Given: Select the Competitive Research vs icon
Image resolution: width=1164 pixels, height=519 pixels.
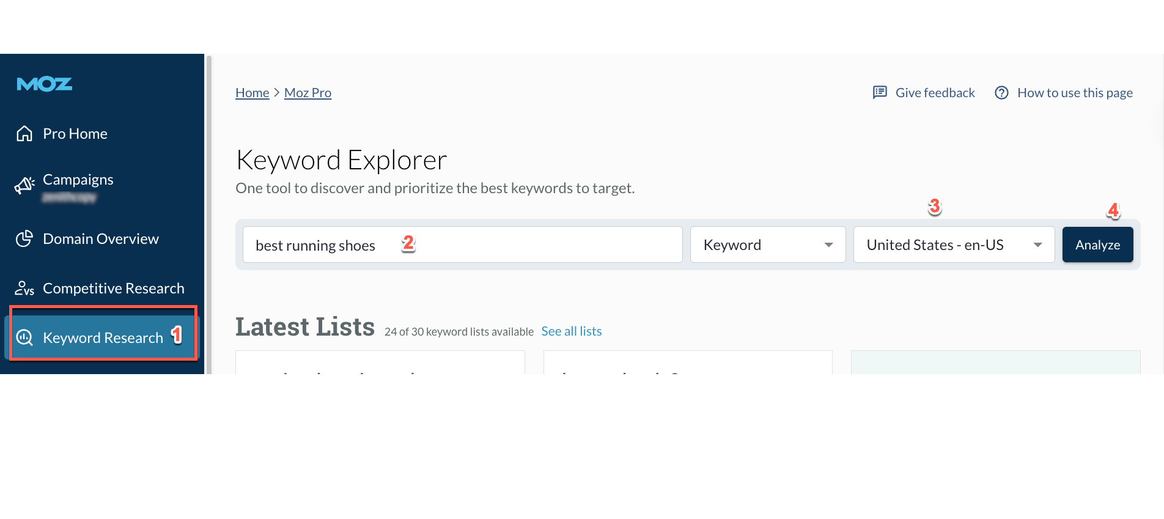Looking at the screenshot, I should pyautogui.click(x=24, y=288).
